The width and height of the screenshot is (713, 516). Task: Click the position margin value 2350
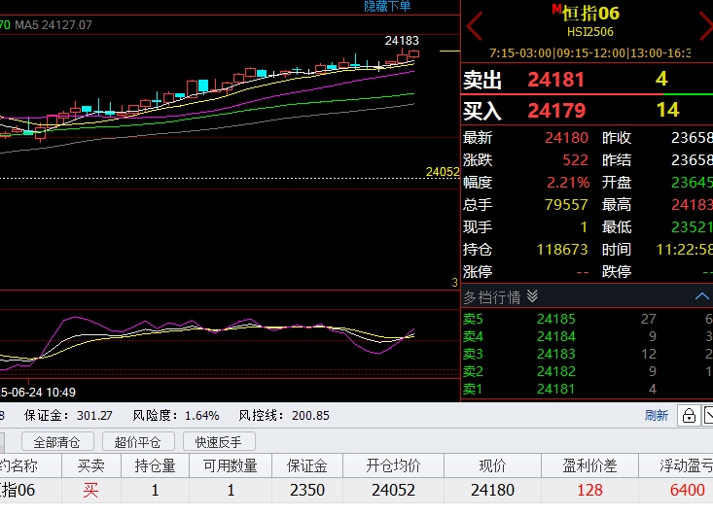point(307,490)
